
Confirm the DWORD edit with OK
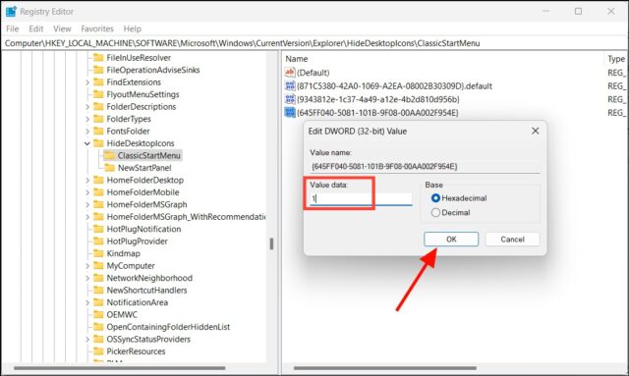tap(451, 240)
